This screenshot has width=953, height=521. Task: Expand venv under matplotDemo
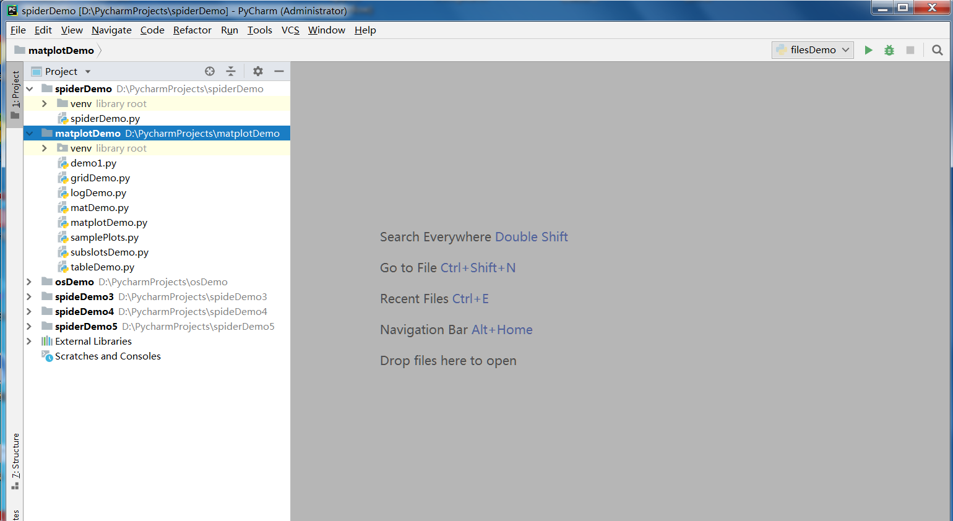44,148
